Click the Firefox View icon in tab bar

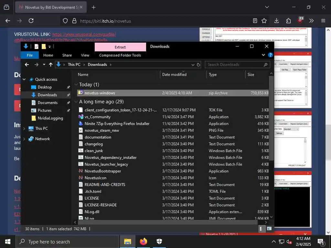click(6, 7)
